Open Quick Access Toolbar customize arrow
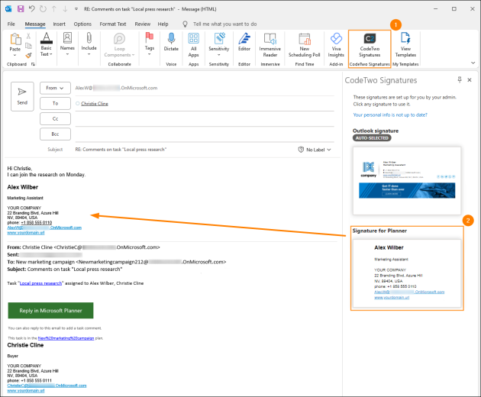This screenshot has height=397, width=481. pos(76,9)
